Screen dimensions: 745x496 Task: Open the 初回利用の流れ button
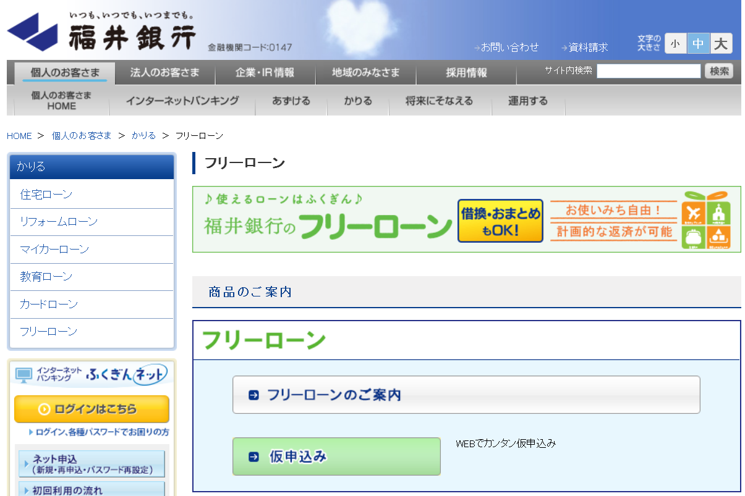(92, 490)
